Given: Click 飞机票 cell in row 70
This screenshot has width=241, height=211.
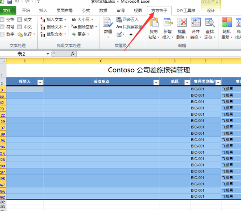Looking at the screenshot, I should (x=231, y=108).
